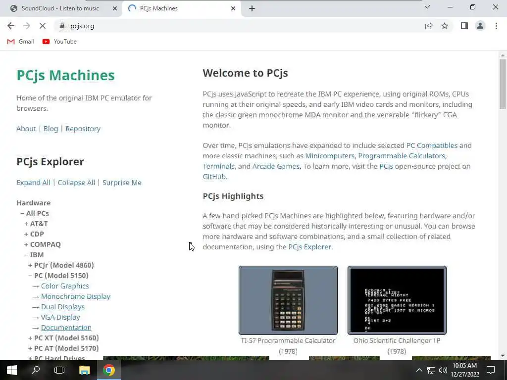The width and height of the screenshot is (507, 380).
Task: Click the PCjs Explorer inline link
Action: click(x=310, y=247)
